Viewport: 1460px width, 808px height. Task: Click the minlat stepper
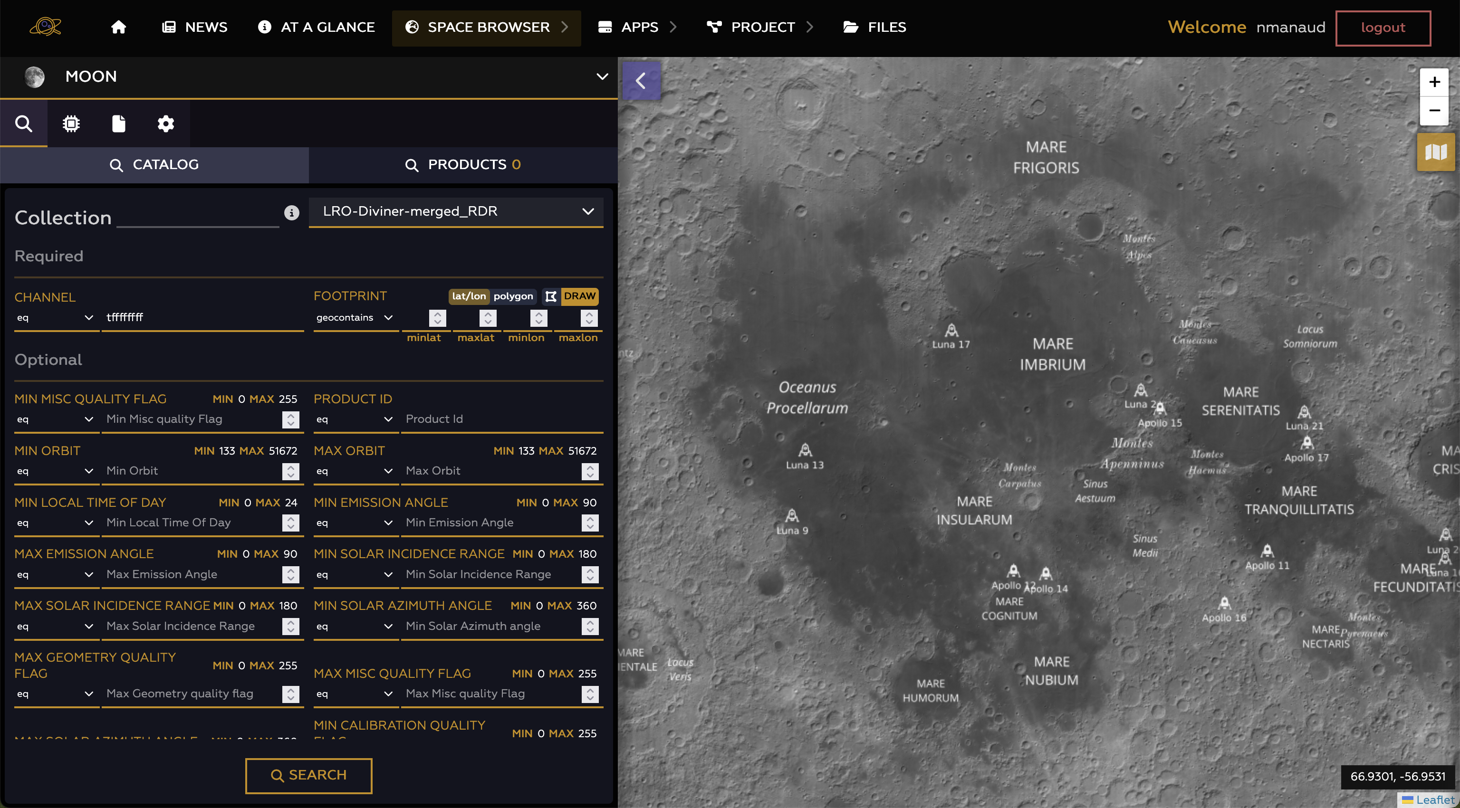click(x=437, y=318)
